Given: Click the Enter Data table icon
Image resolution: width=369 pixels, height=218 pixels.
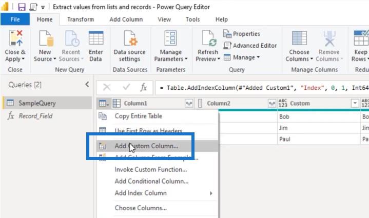Looking at the screenshot, I should click(96, 38).
